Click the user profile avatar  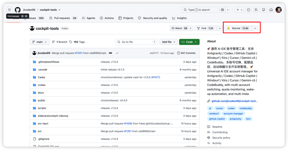point(279,10)
